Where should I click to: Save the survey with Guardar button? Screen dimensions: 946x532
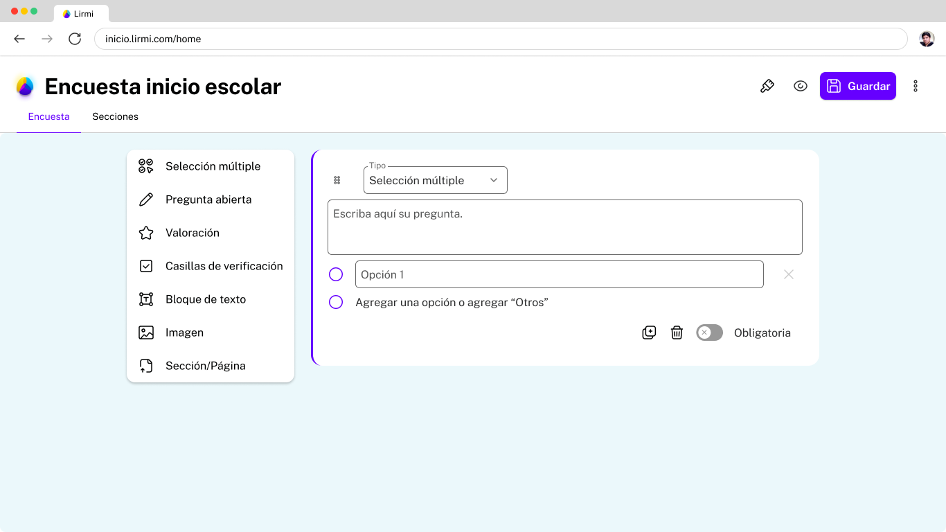pos(858,86)
